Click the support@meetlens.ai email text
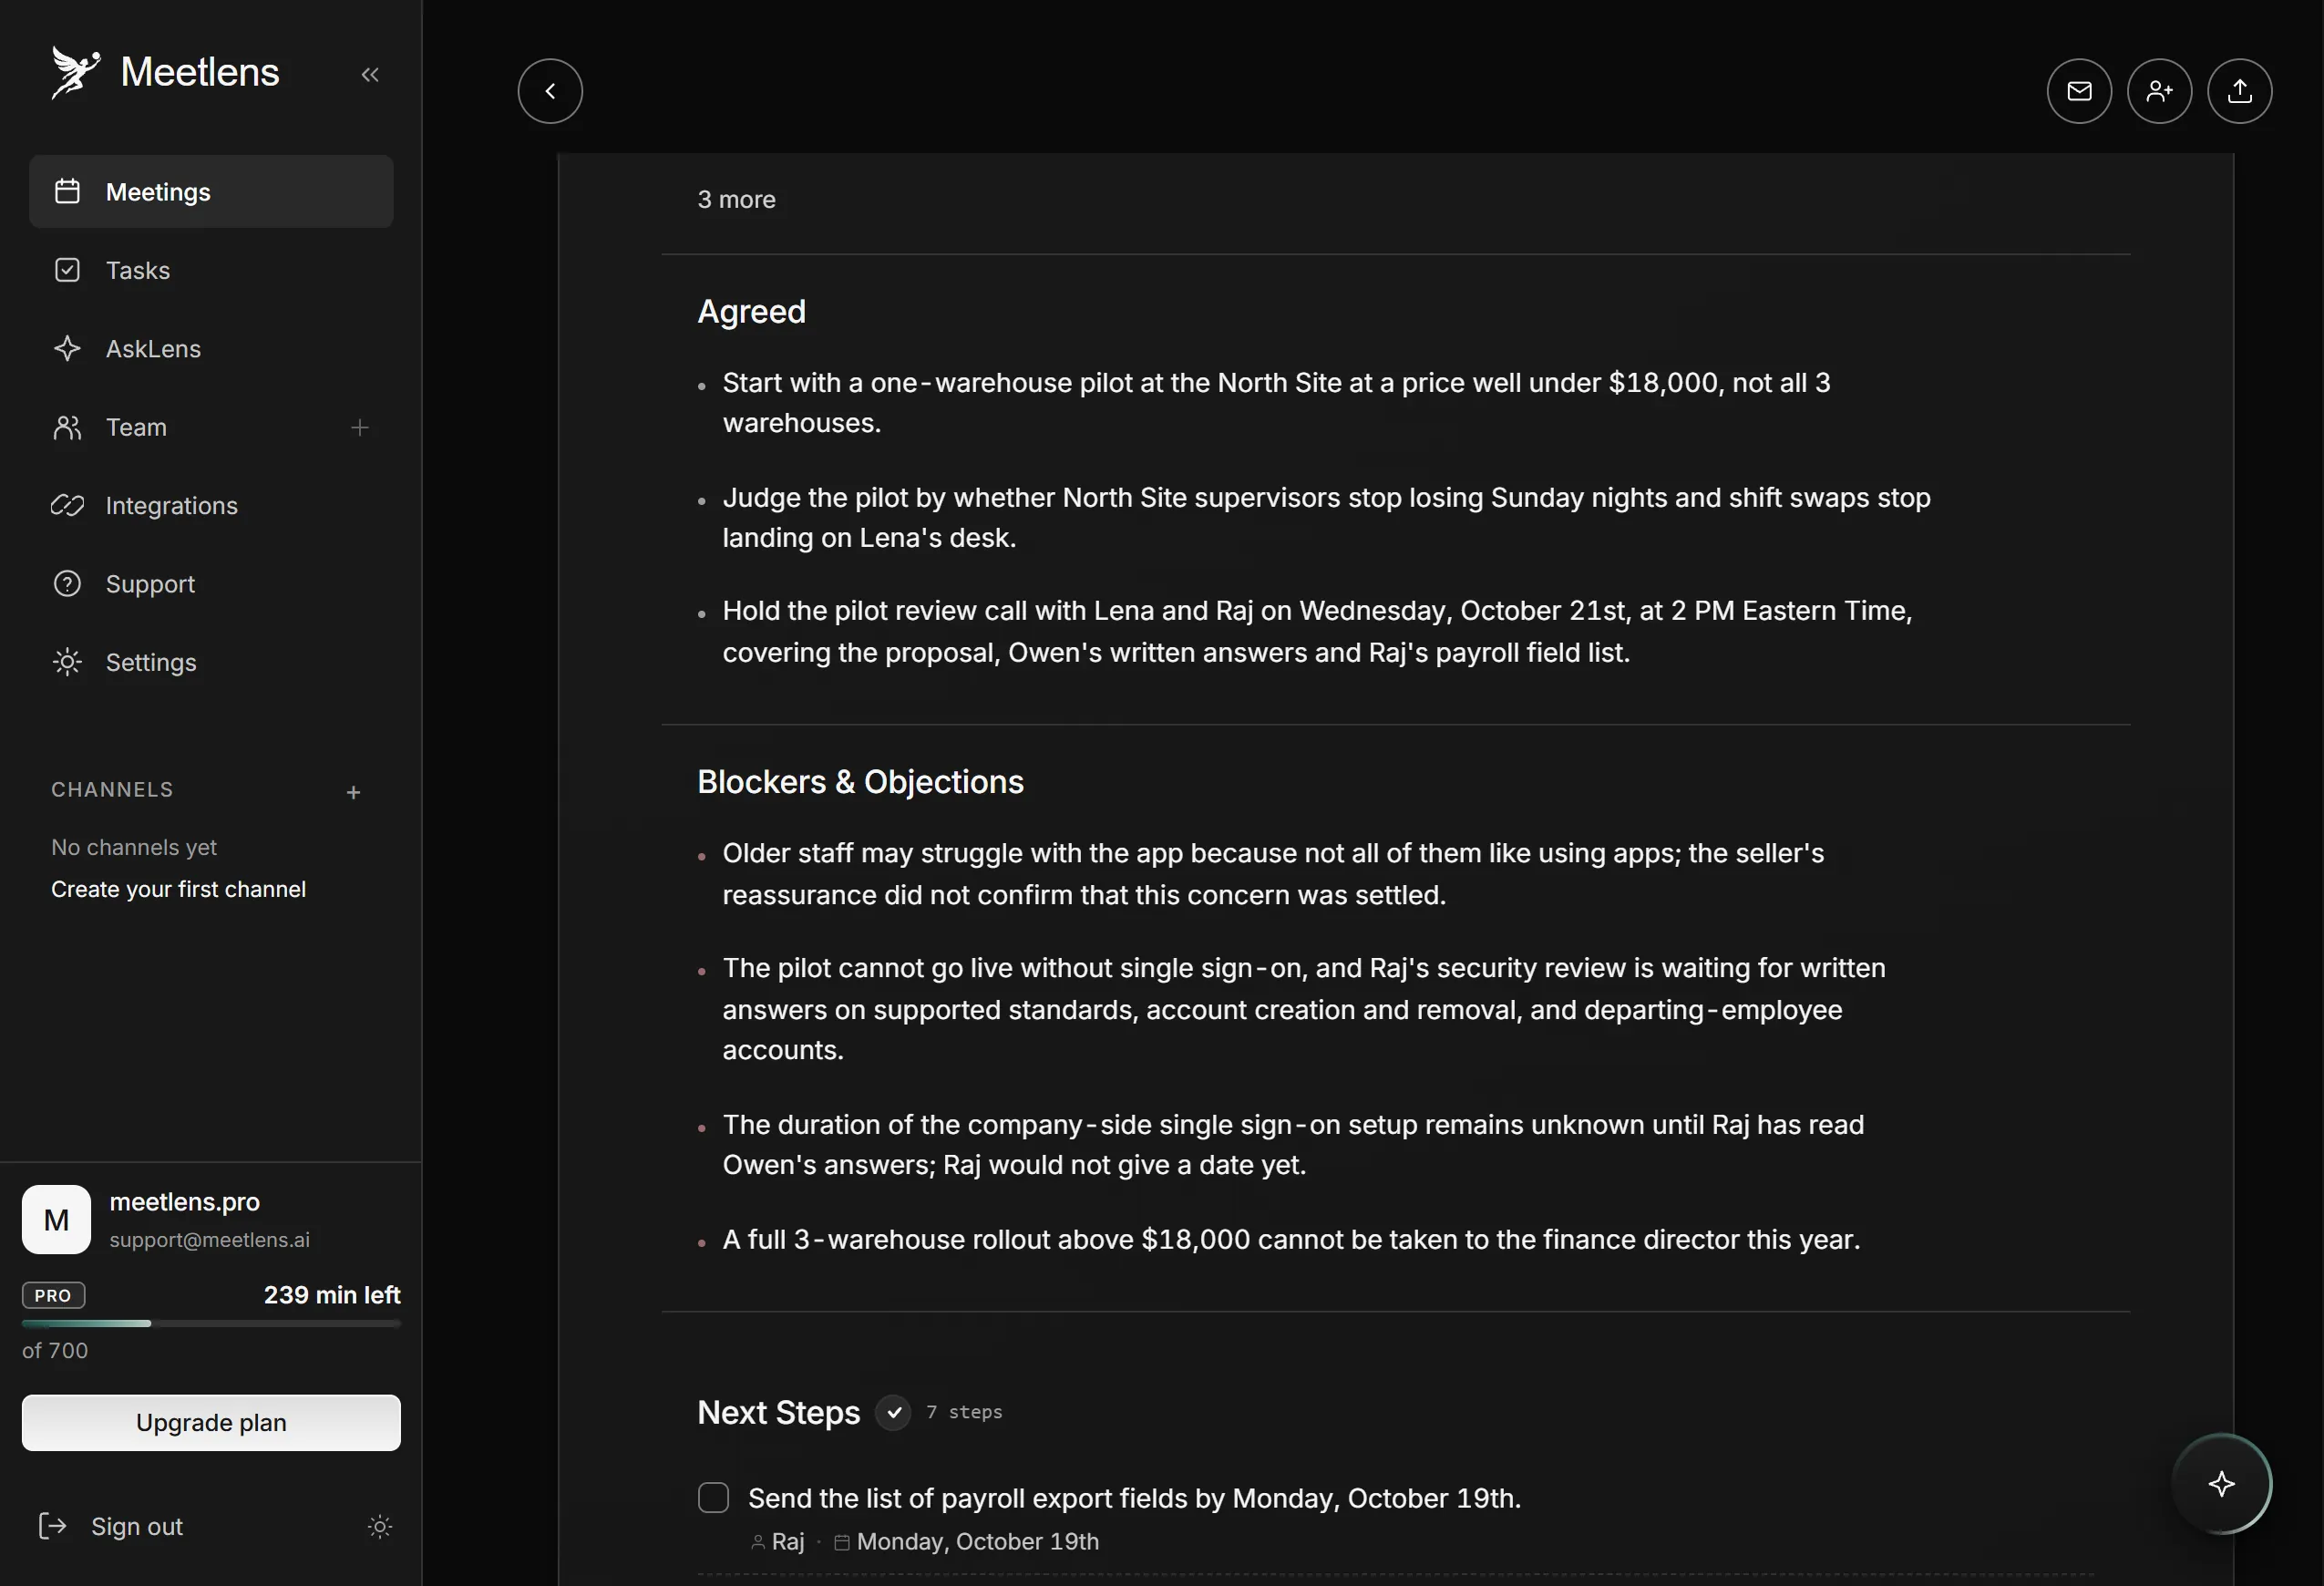This screenshot has width=2324, height=1586. [x=209, y=1240]
